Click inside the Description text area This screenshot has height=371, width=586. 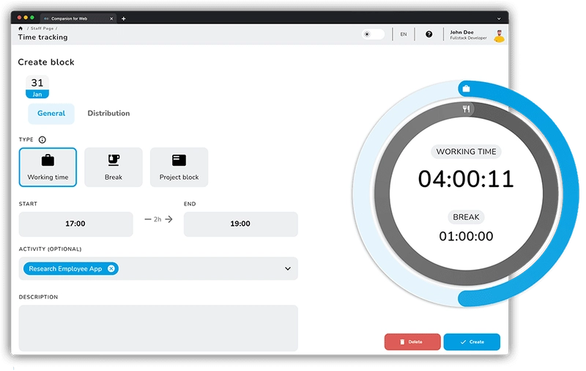[x=158, y=328]
